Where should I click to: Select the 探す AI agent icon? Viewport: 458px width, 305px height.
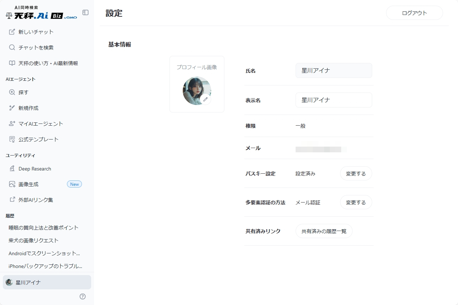[12, 92]
